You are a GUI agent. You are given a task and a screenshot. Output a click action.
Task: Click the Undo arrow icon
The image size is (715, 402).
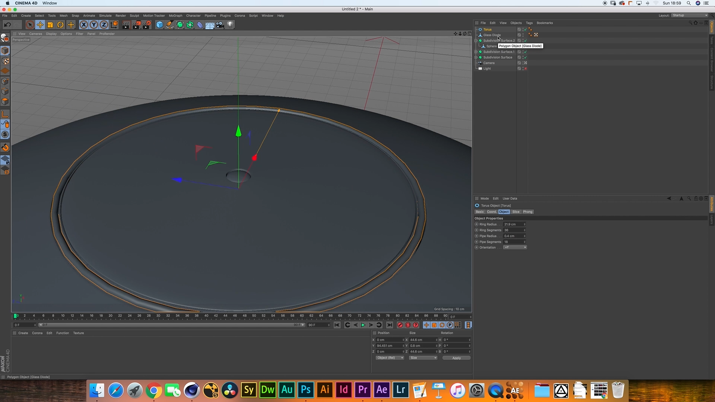(7, 25)
